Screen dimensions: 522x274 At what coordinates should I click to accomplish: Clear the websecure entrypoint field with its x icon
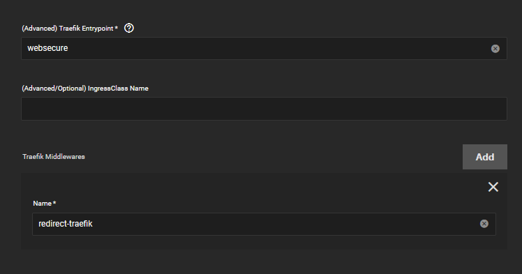(x=495, y=49)
